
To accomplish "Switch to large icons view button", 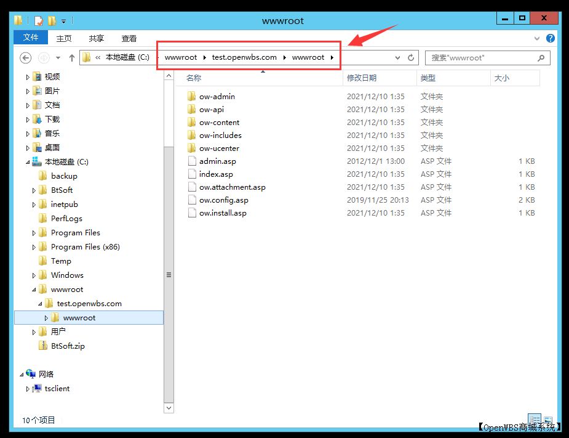I will click(547, 420).
